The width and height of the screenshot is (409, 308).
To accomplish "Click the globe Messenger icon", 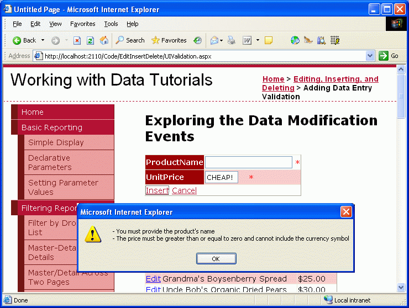I will coord(295,40).
